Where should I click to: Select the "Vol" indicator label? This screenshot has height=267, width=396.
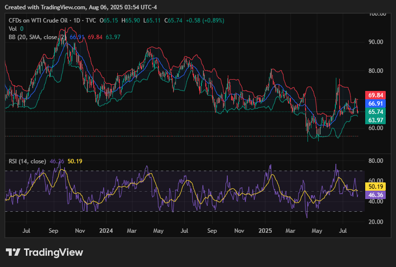pos(13,29)
